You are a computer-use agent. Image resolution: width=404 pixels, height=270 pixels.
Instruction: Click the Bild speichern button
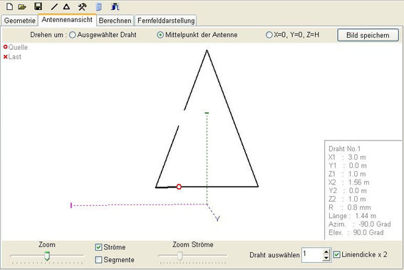click(368, 36)
